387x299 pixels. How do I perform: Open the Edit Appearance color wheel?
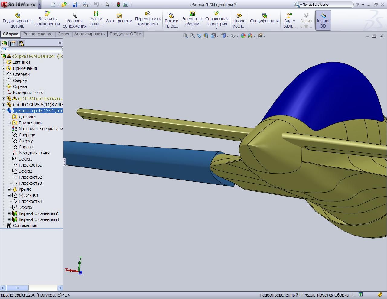(243, 36)
